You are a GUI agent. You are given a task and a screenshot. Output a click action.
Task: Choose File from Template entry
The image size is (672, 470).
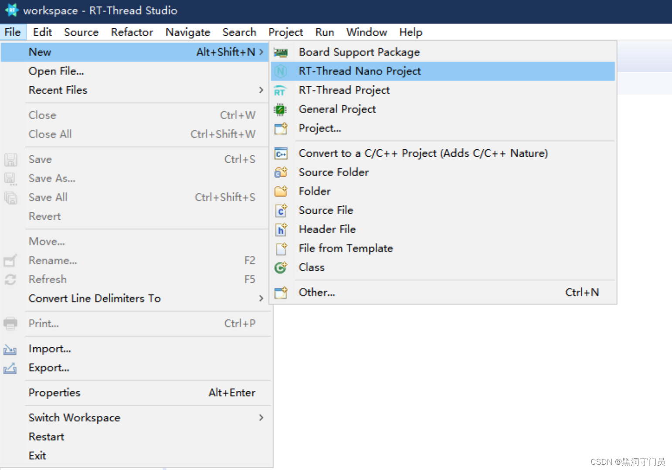coord(443,248)
